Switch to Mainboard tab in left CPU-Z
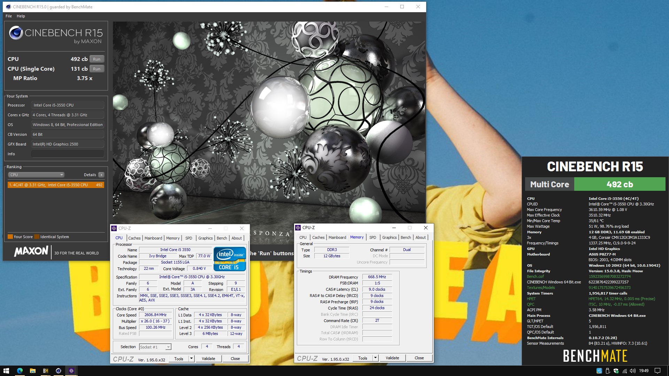 (153, 238)
